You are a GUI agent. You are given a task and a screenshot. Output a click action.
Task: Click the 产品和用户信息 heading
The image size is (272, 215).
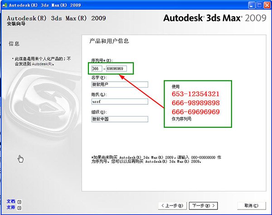109,41
